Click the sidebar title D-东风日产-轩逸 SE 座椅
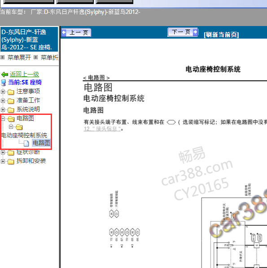This screenshot has width=267, height=268. click(x=29, y=40)
